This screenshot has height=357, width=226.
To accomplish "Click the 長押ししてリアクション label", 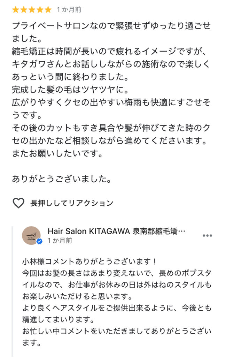I will pos(72,203).
